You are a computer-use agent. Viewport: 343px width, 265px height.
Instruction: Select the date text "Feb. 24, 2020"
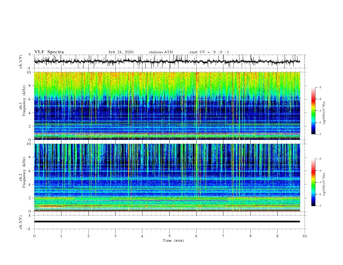(121, 52)
